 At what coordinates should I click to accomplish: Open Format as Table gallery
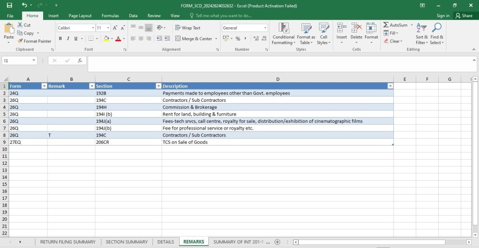(x=306, y=33)
